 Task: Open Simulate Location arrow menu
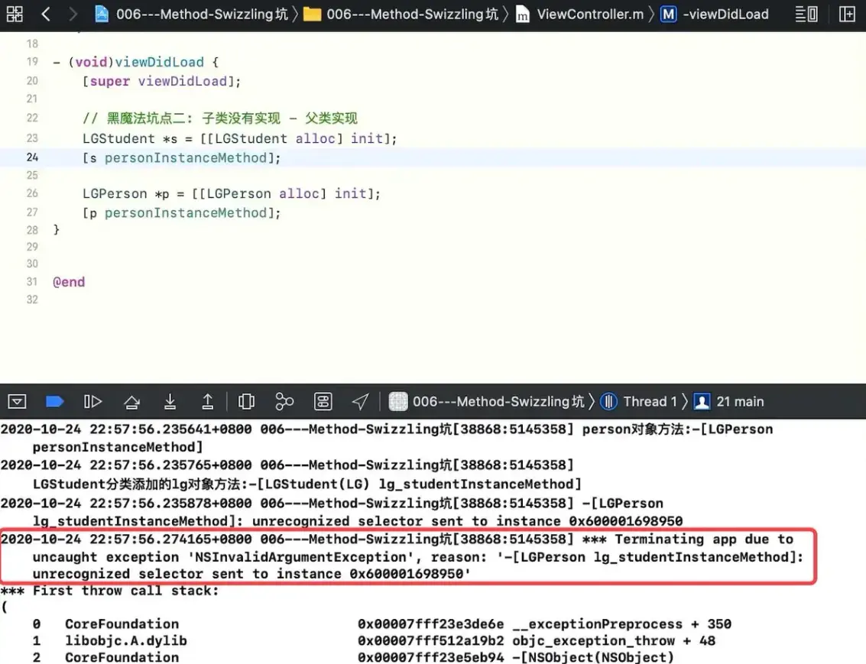[361, 401]
